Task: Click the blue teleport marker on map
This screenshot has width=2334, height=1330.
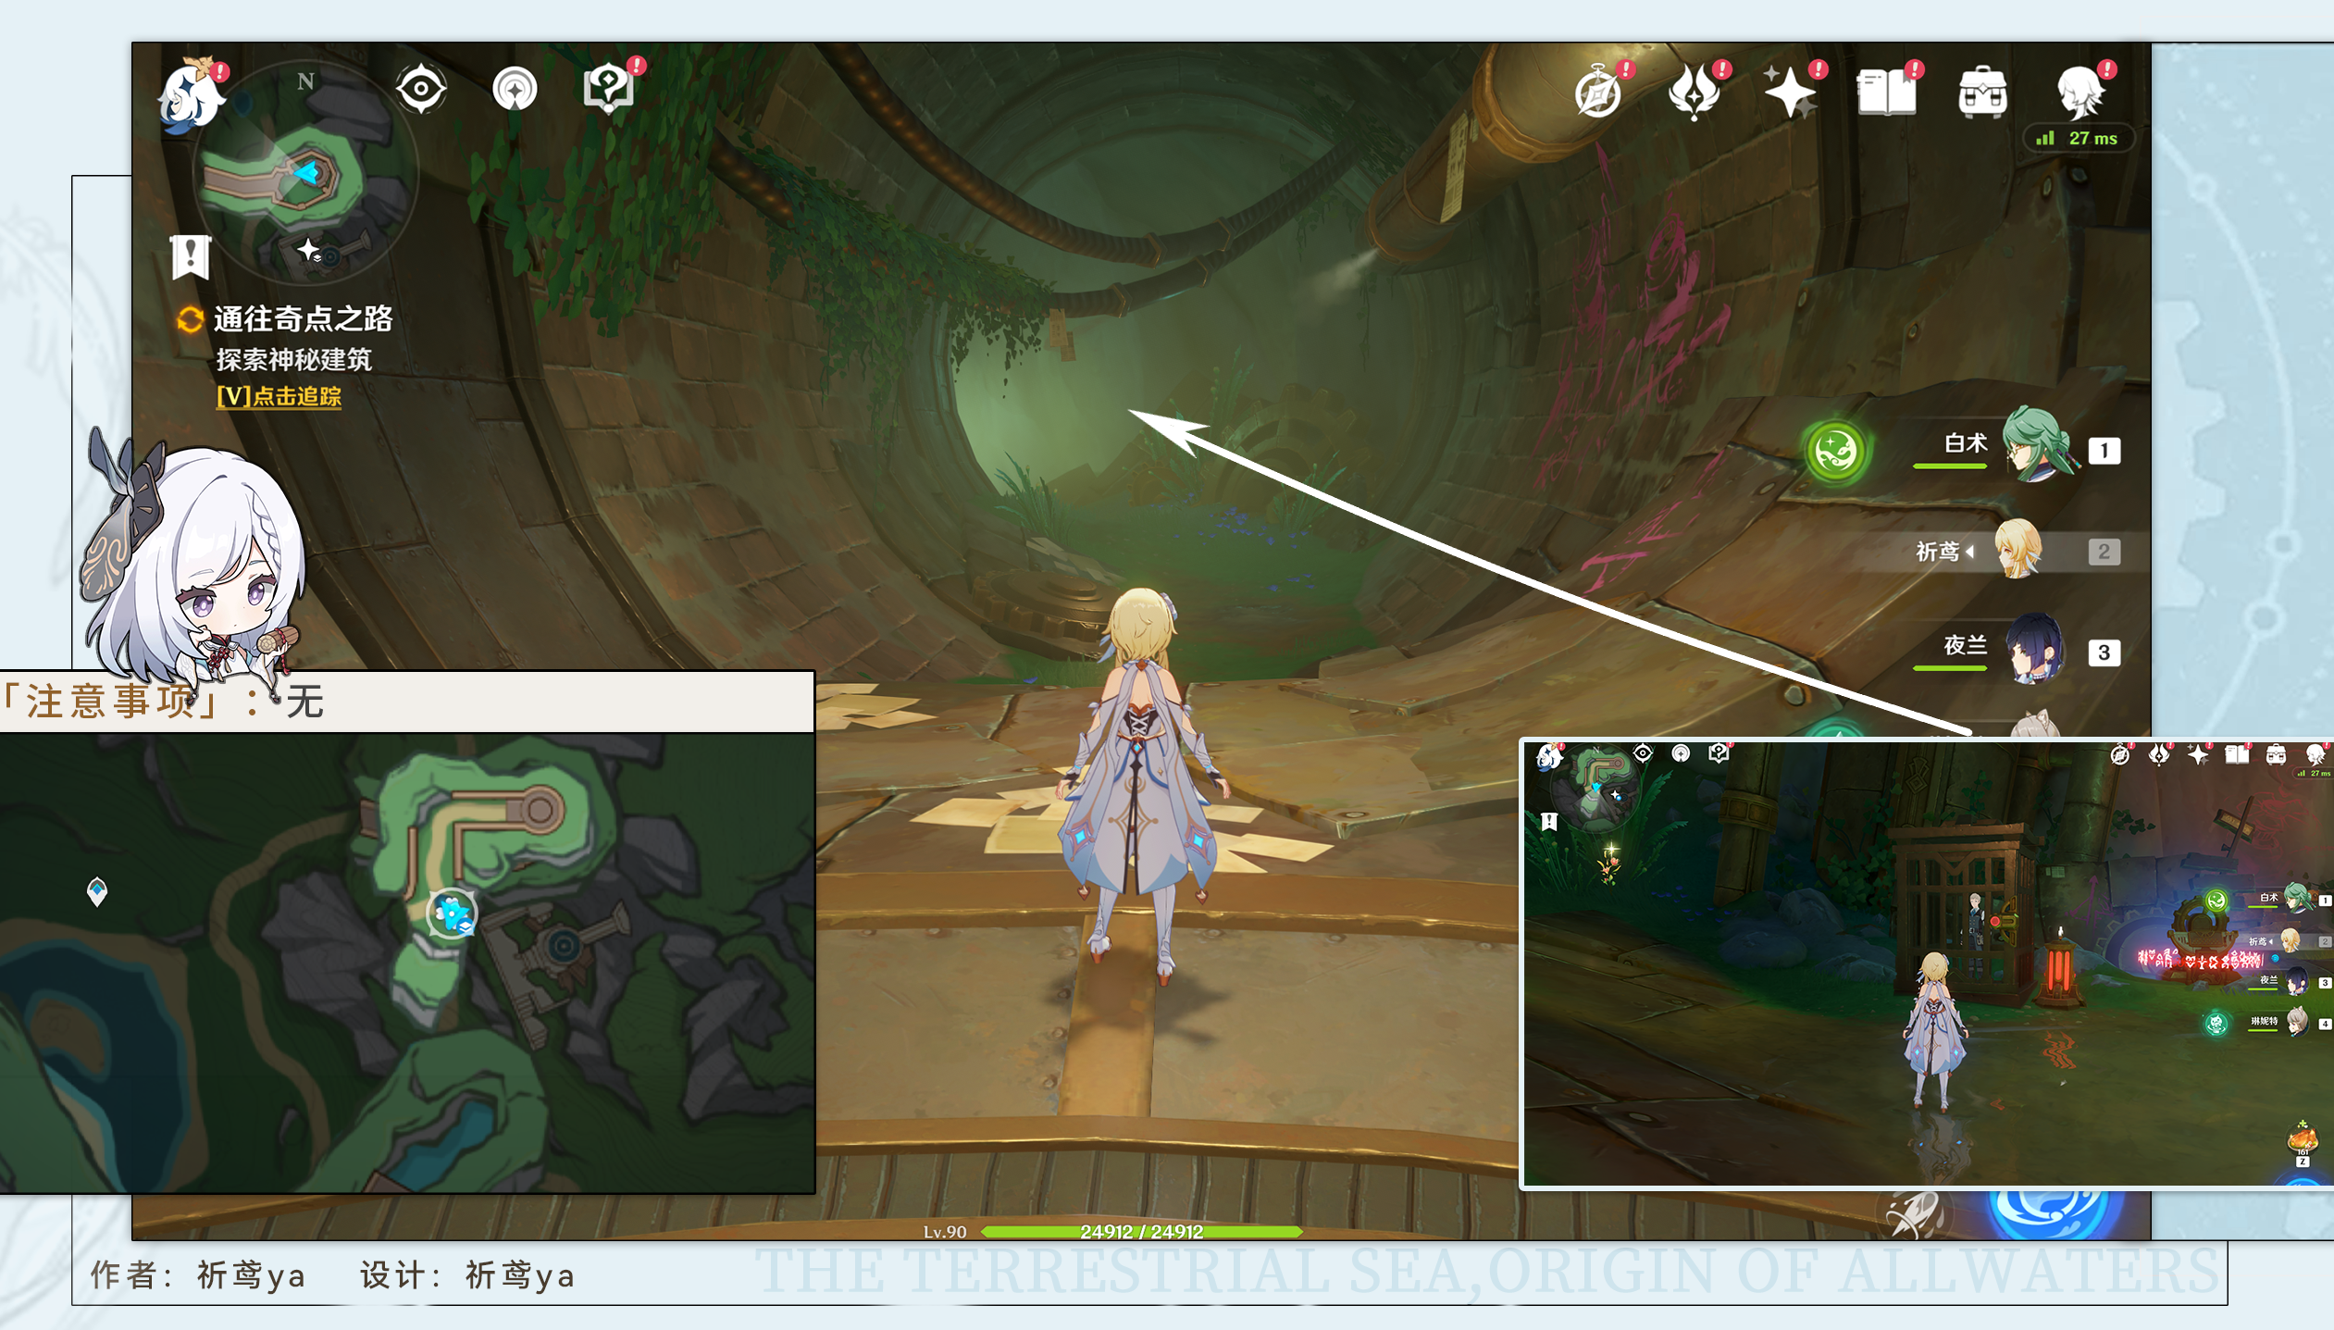Action: [x=96, y=890]
